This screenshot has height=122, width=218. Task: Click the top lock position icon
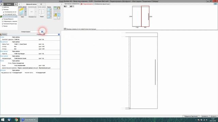[48, 10]
